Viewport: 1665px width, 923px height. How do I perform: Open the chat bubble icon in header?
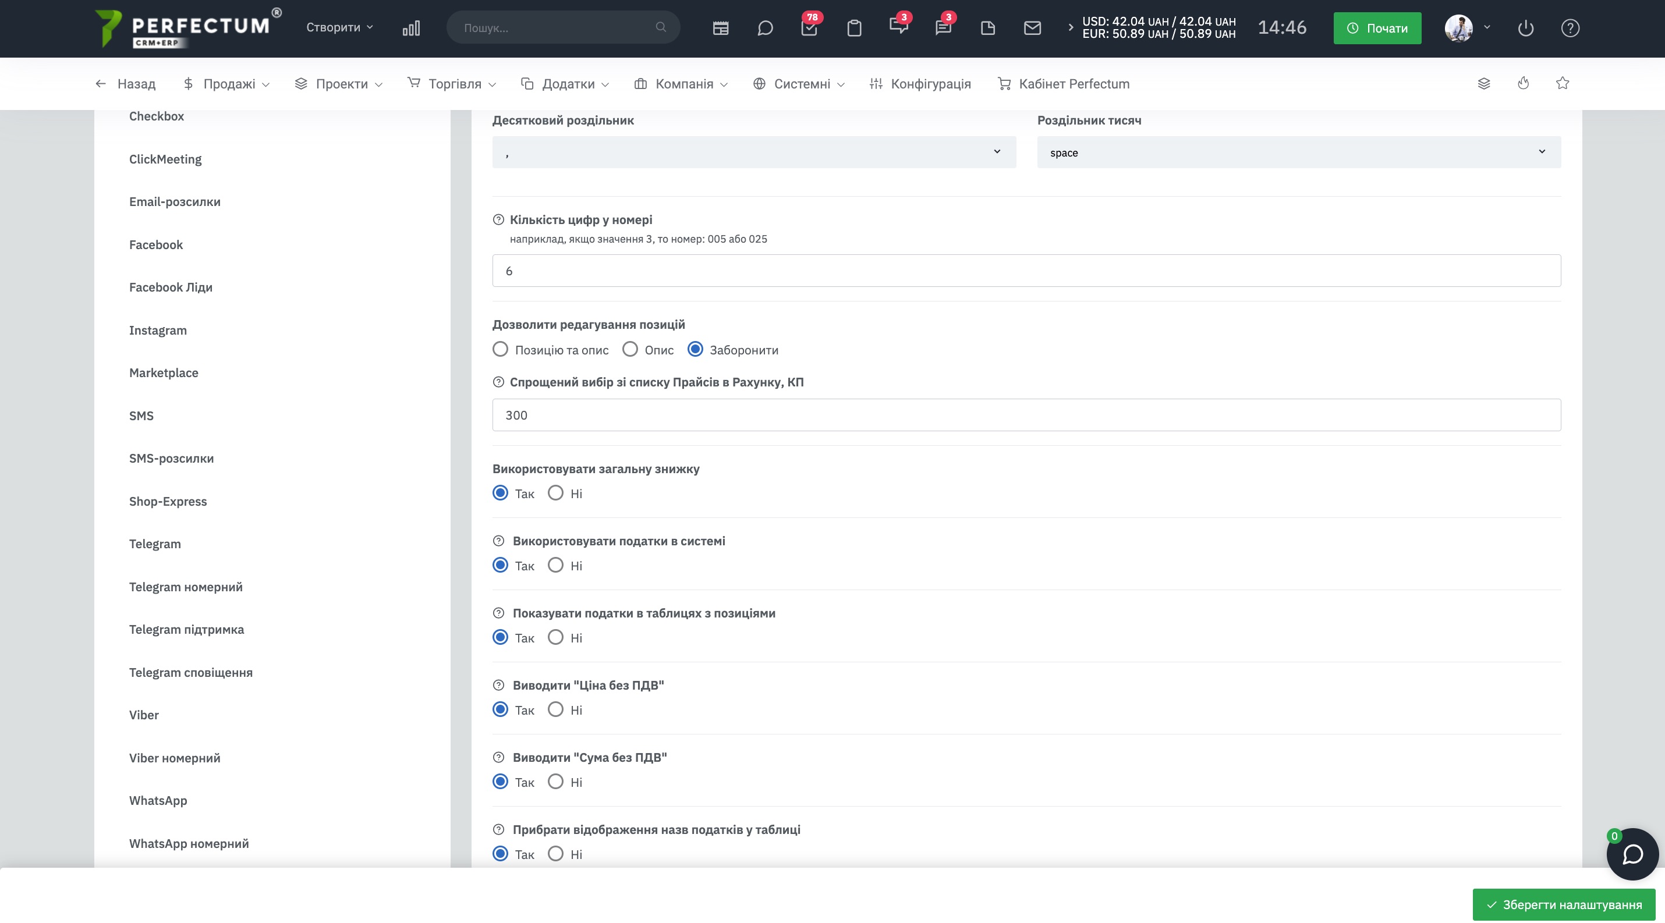[x=766, y=28]
